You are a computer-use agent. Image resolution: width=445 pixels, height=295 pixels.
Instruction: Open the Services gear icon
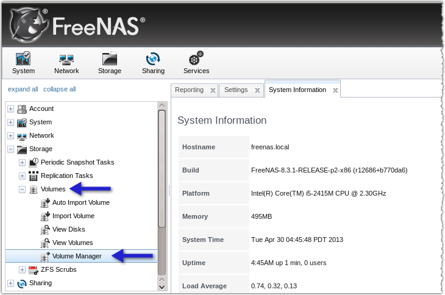coord(196,59)
